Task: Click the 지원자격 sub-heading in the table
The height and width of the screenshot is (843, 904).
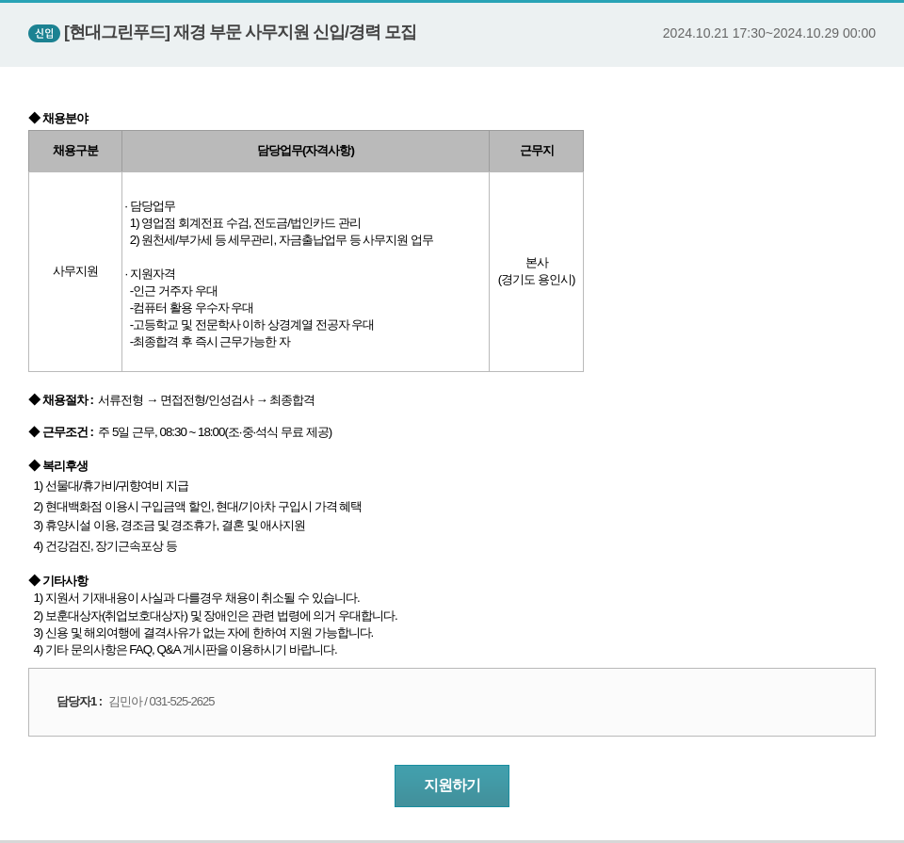Action: coord(151,274)
